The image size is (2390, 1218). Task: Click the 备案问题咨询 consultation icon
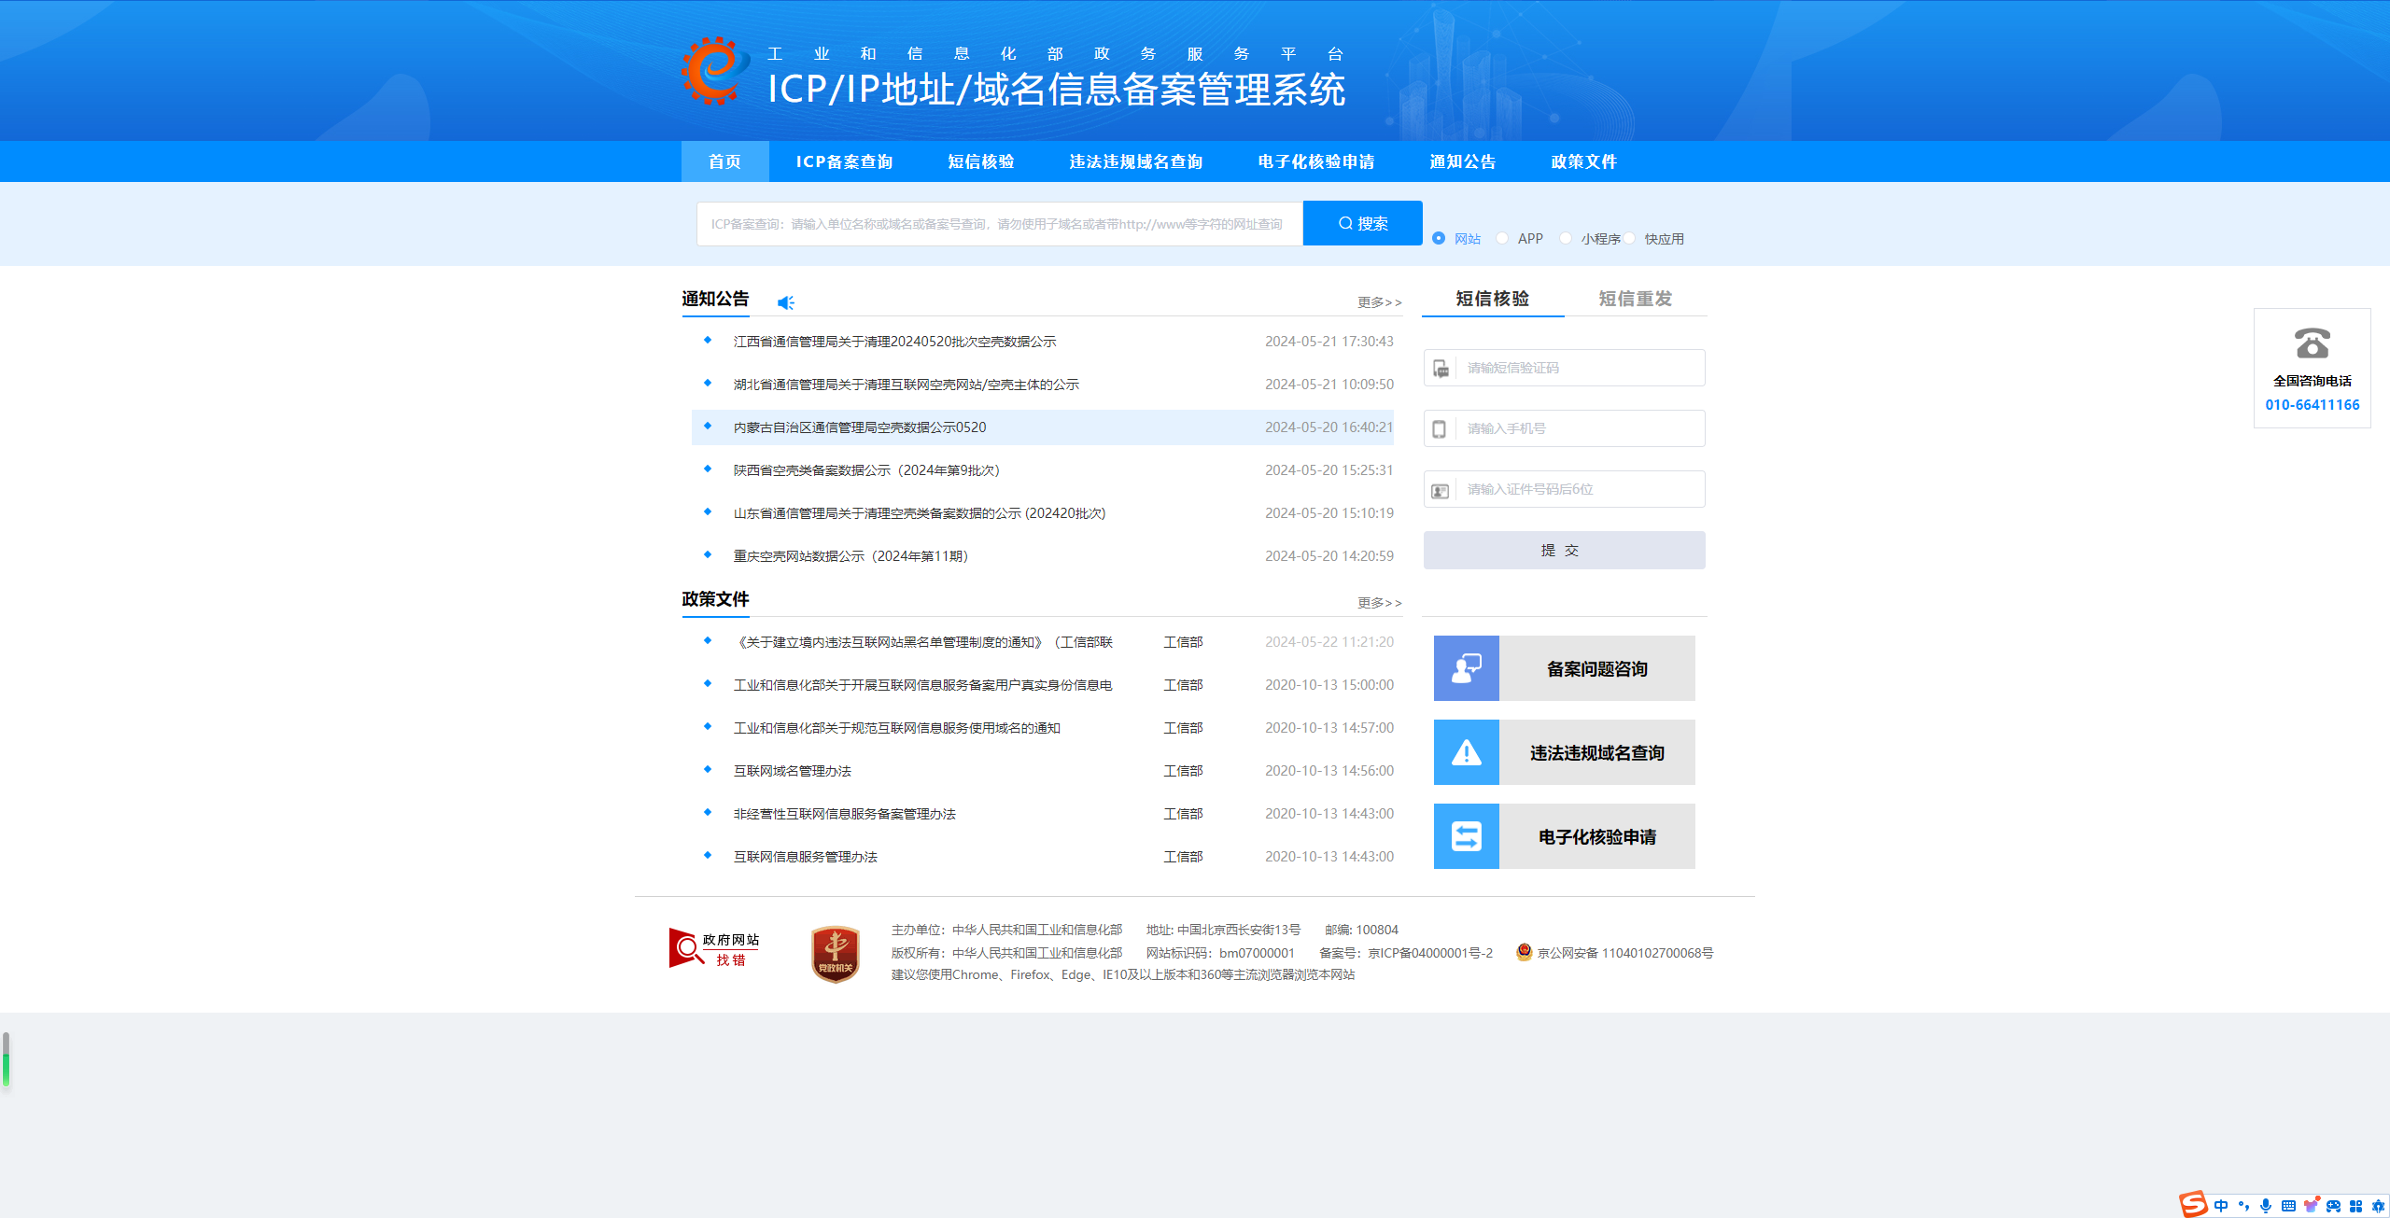[1466, 668]
